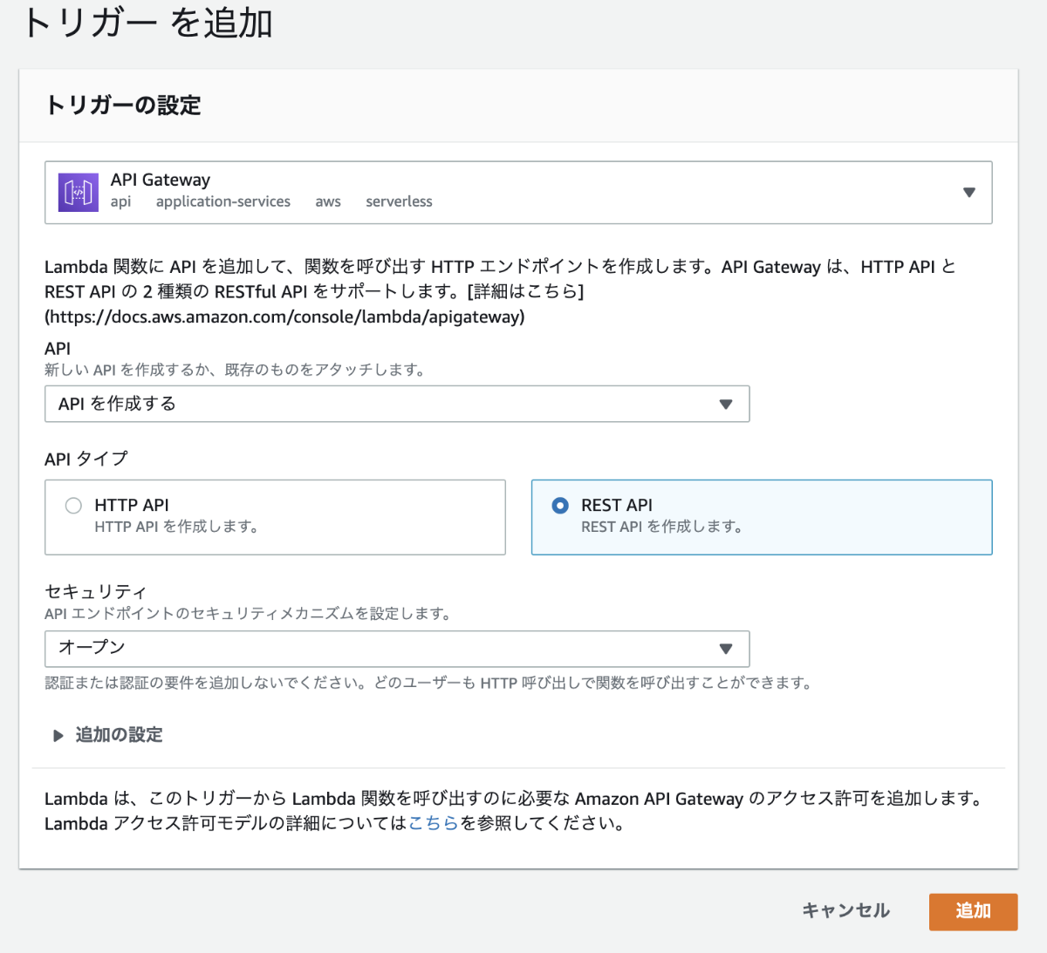
Task: Select the REST API radio button
Action: point(560,506)
